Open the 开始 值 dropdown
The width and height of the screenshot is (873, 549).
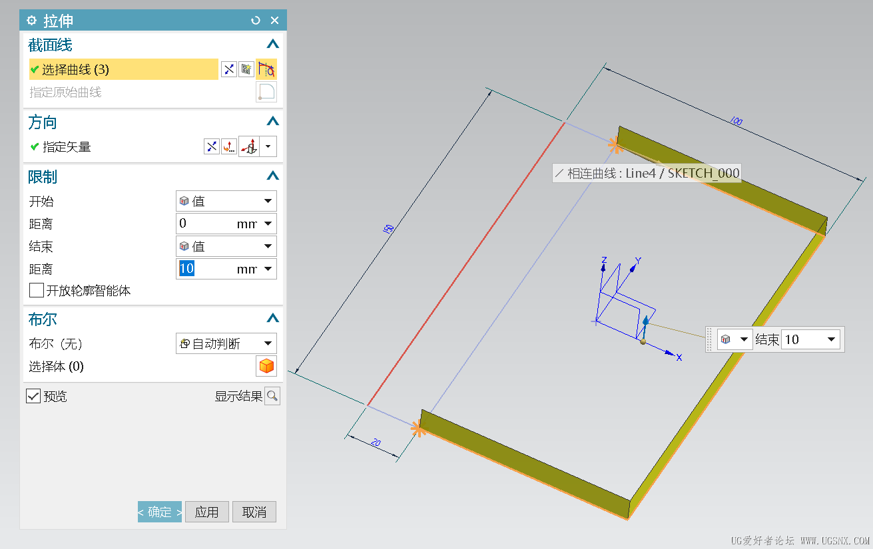point(226,201)
